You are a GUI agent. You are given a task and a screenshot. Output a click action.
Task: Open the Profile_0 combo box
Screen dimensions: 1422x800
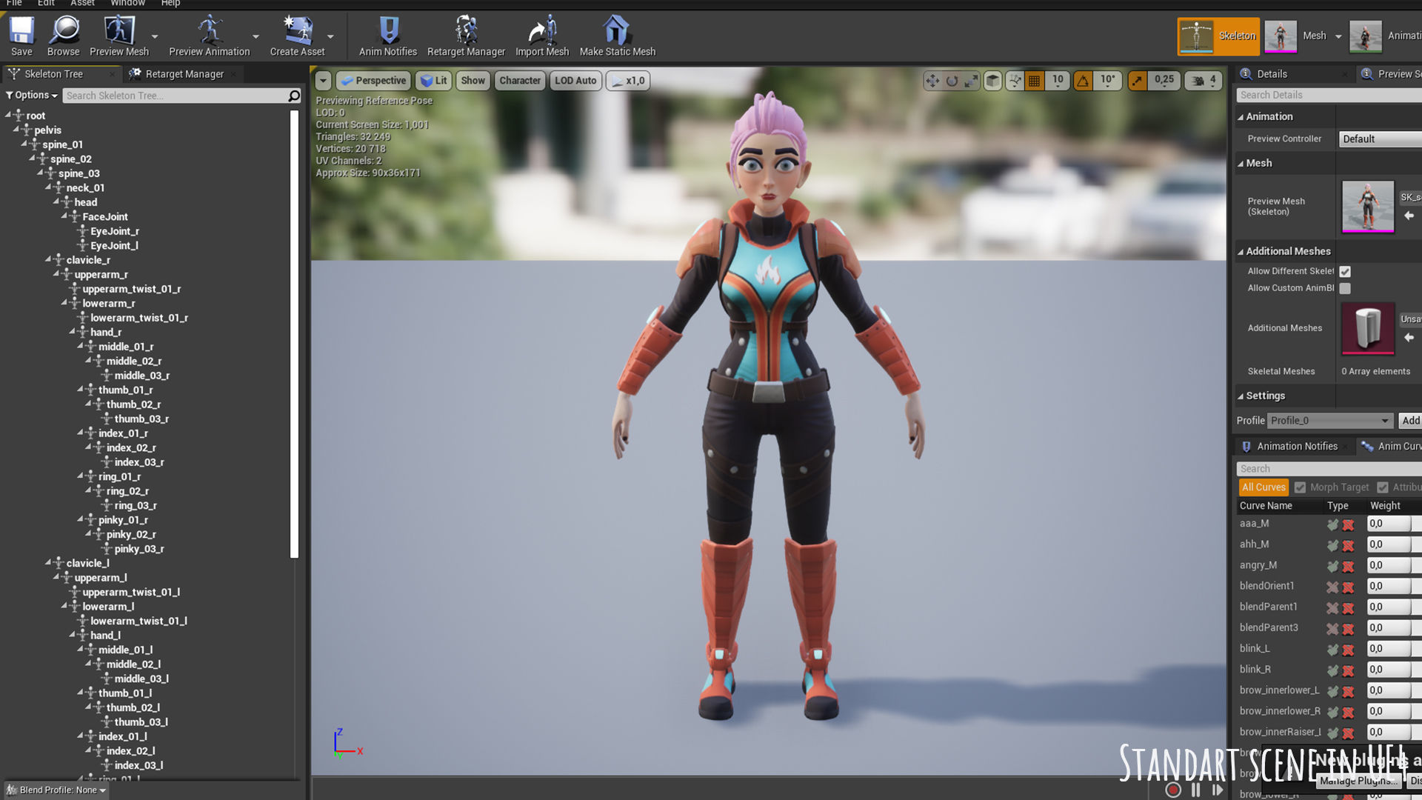click(1330, 421)
